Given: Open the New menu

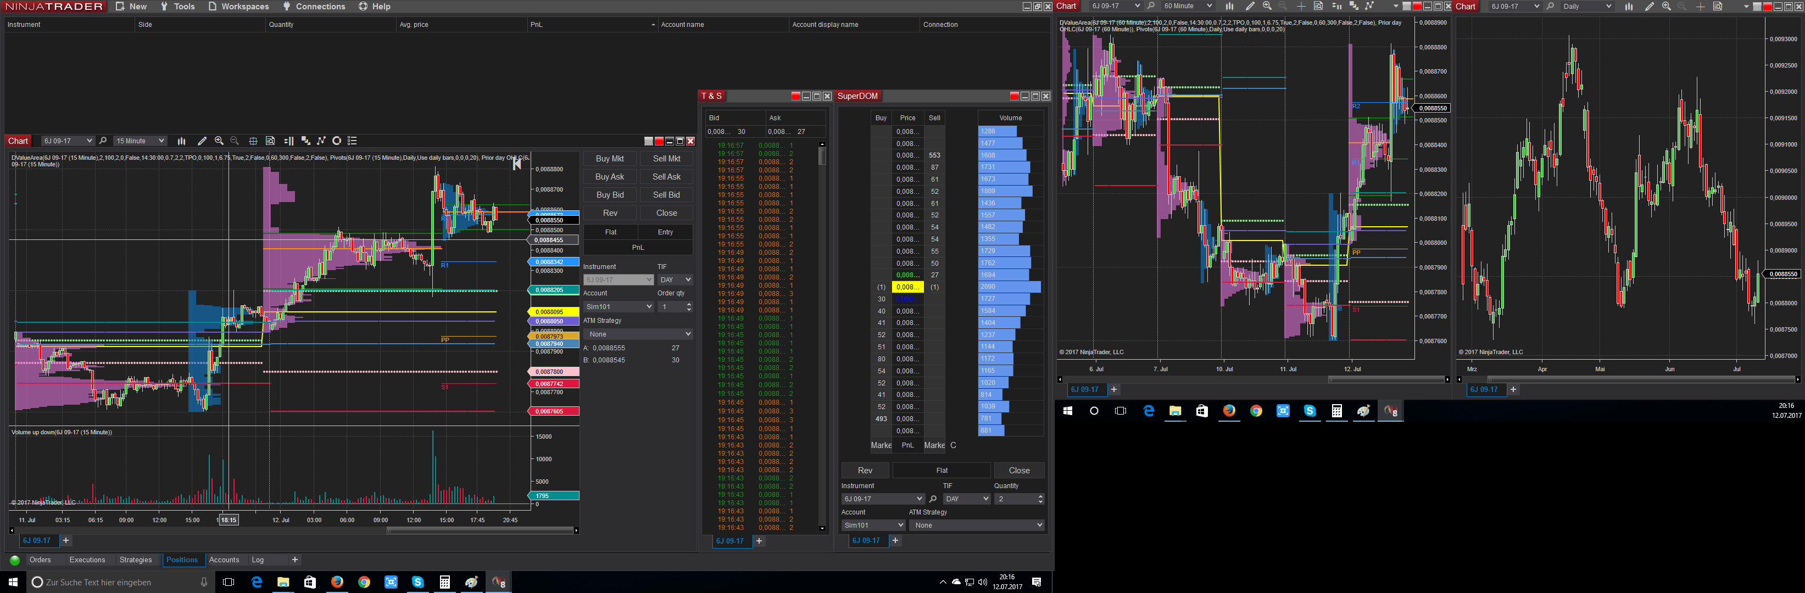Looking at the screenshot, I should coord(131,6).
